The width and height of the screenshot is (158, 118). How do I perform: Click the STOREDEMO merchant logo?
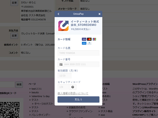(x=63, y=26)
